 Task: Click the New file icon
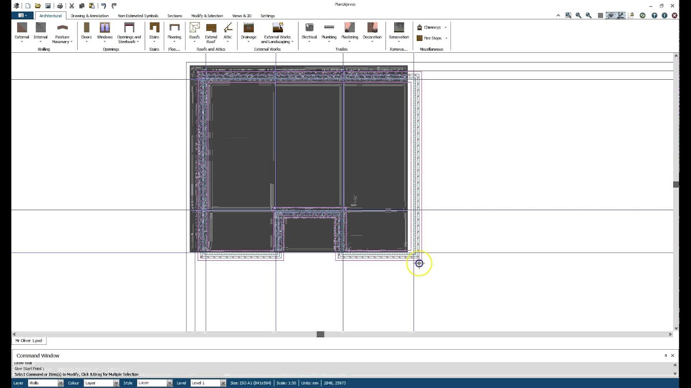click(x=28, y=6)
